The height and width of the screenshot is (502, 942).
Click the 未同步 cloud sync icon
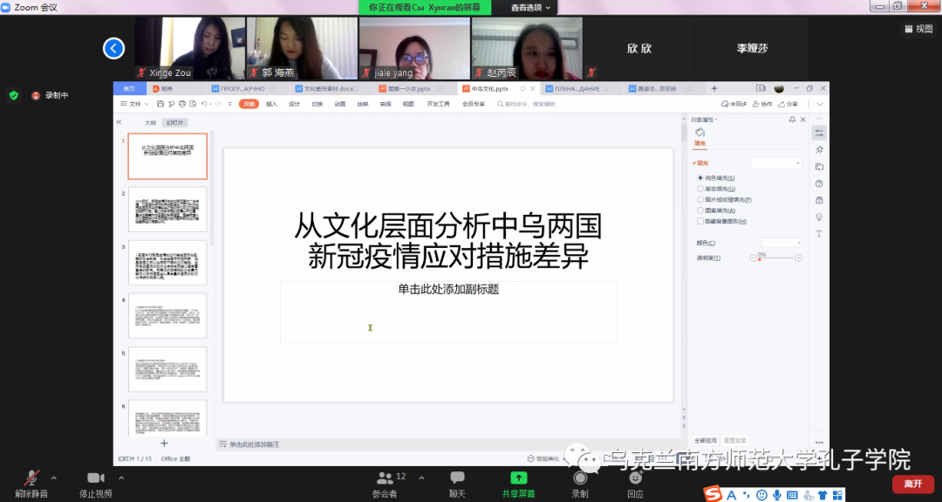pos(725,104)
